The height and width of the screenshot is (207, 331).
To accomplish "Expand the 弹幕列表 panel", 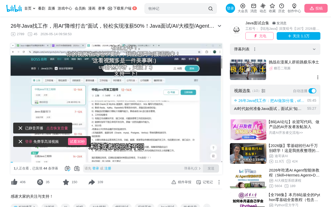I will coord(314,49).
